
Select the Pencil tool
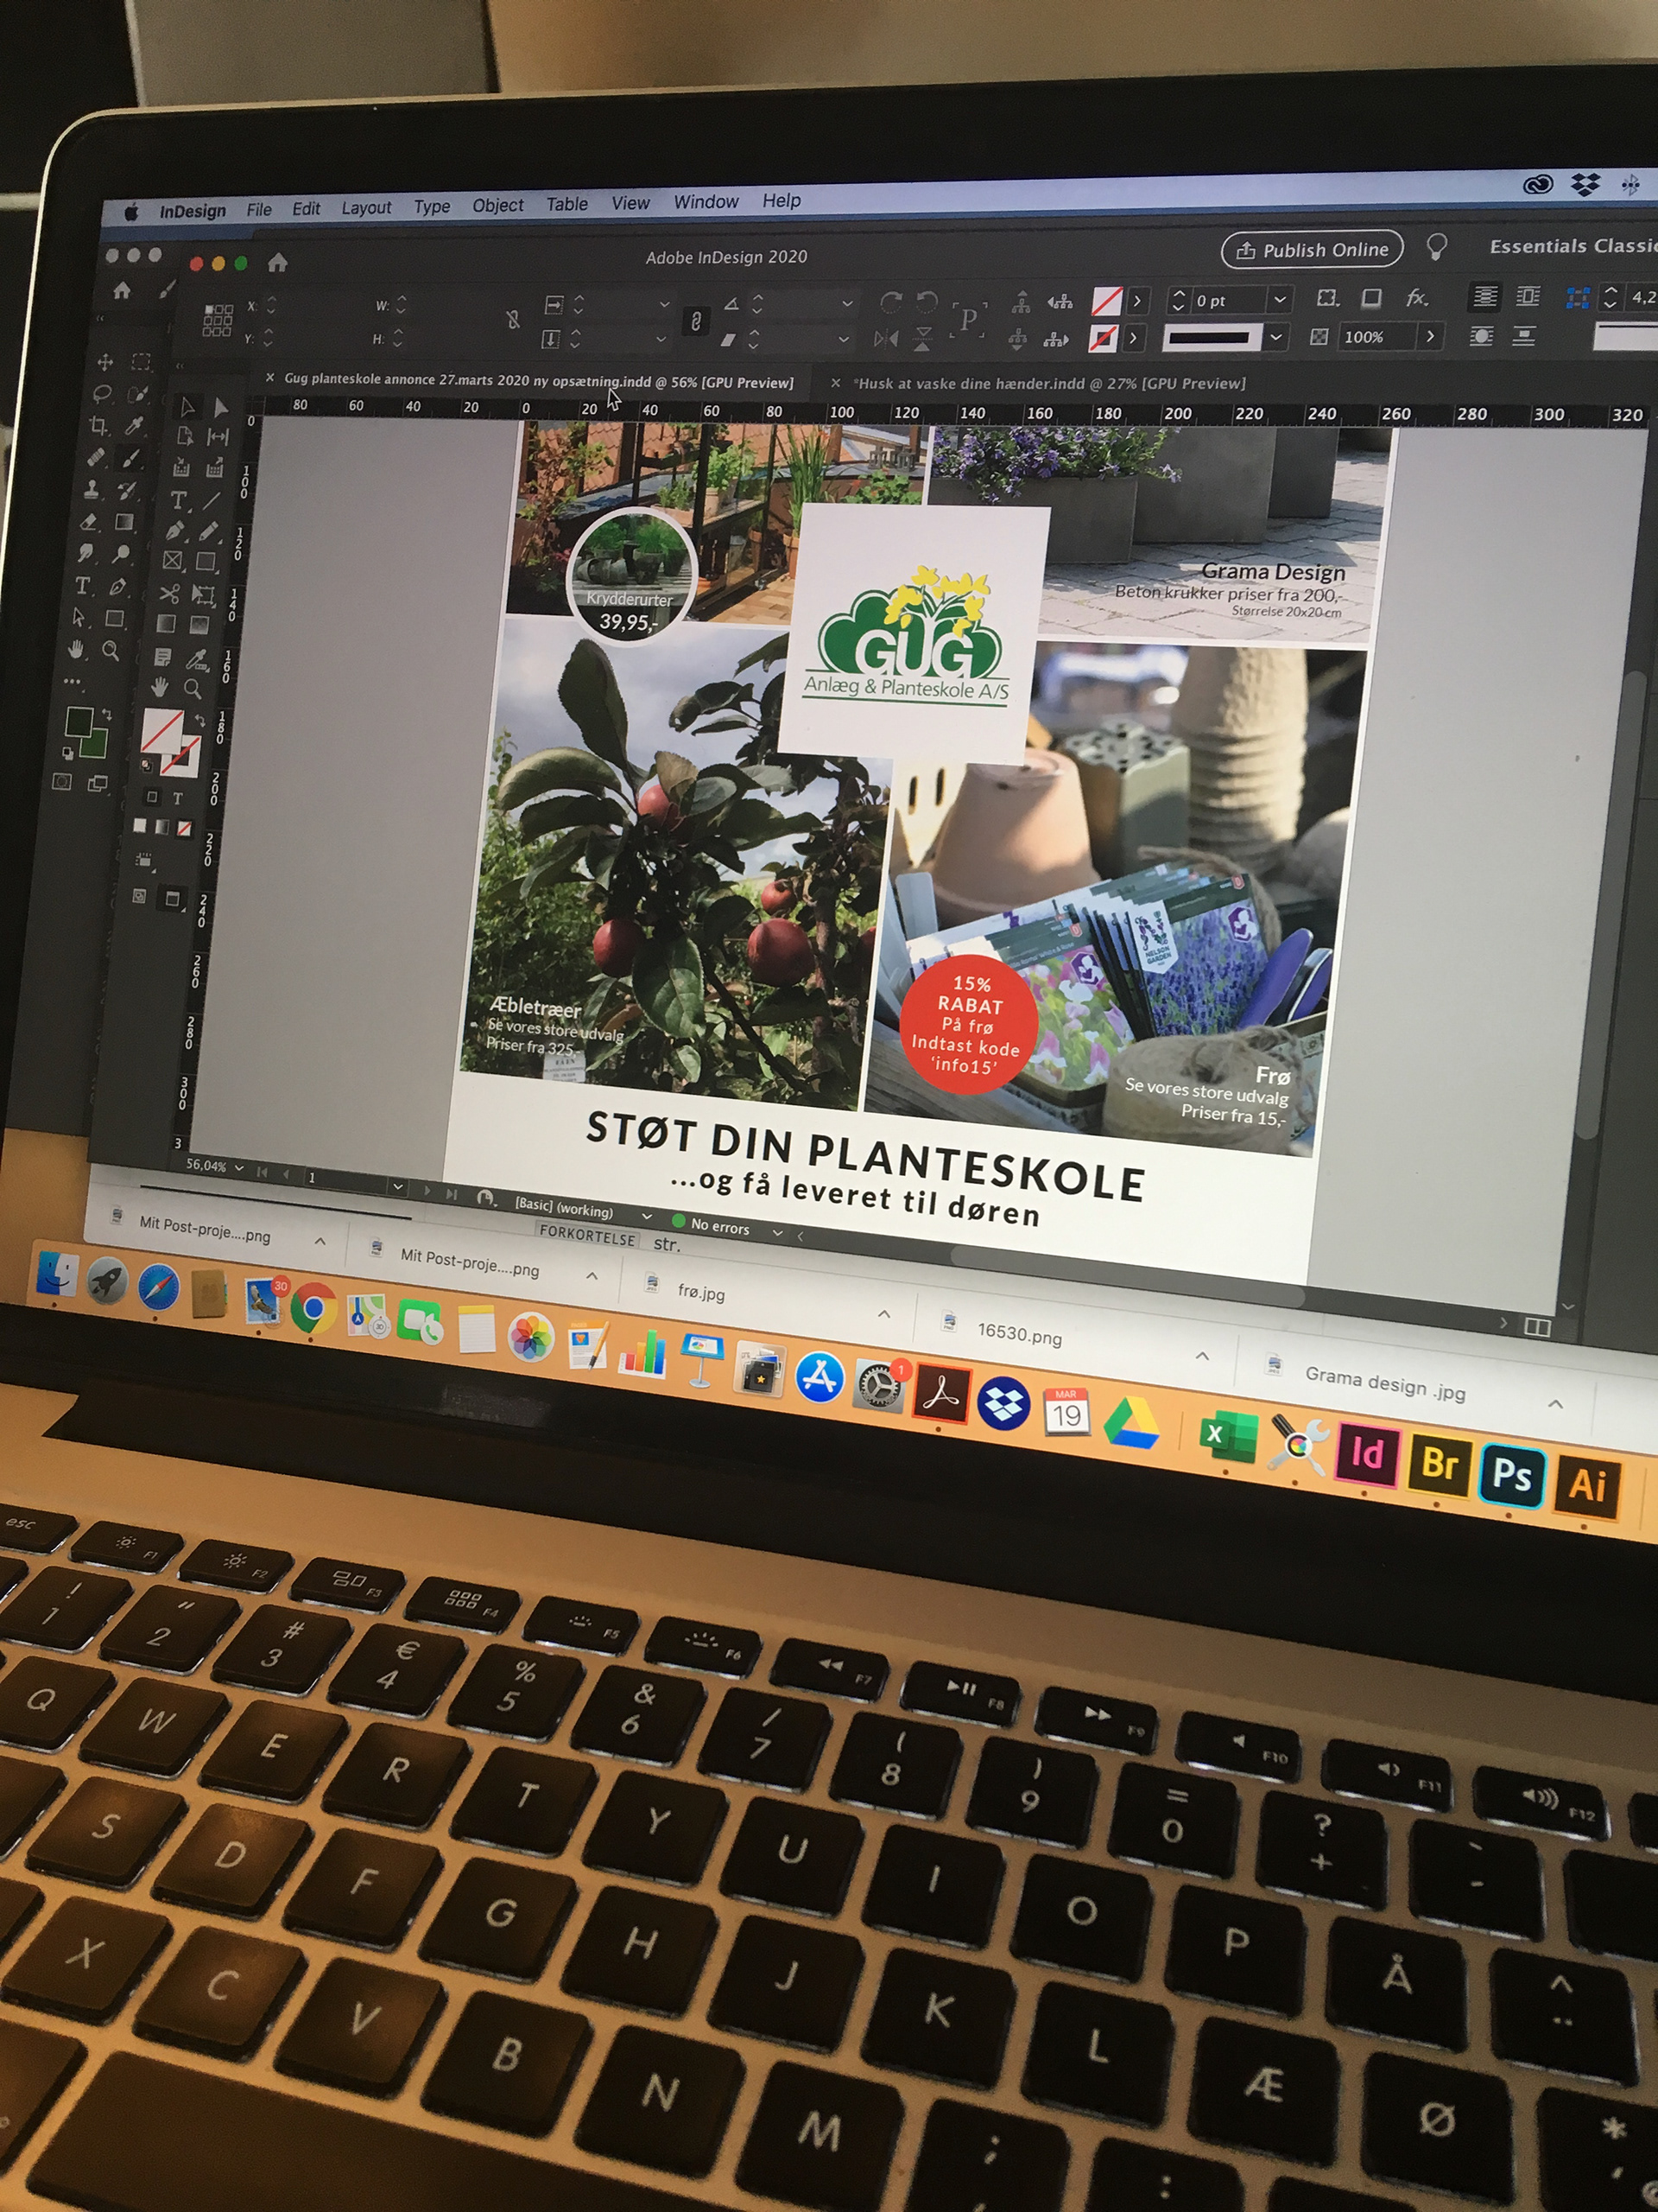coord(208,531)
